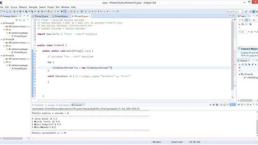
Task: Remove all terminated launches double-X icon
Action: pyautogui.click(x=217, y=105)
